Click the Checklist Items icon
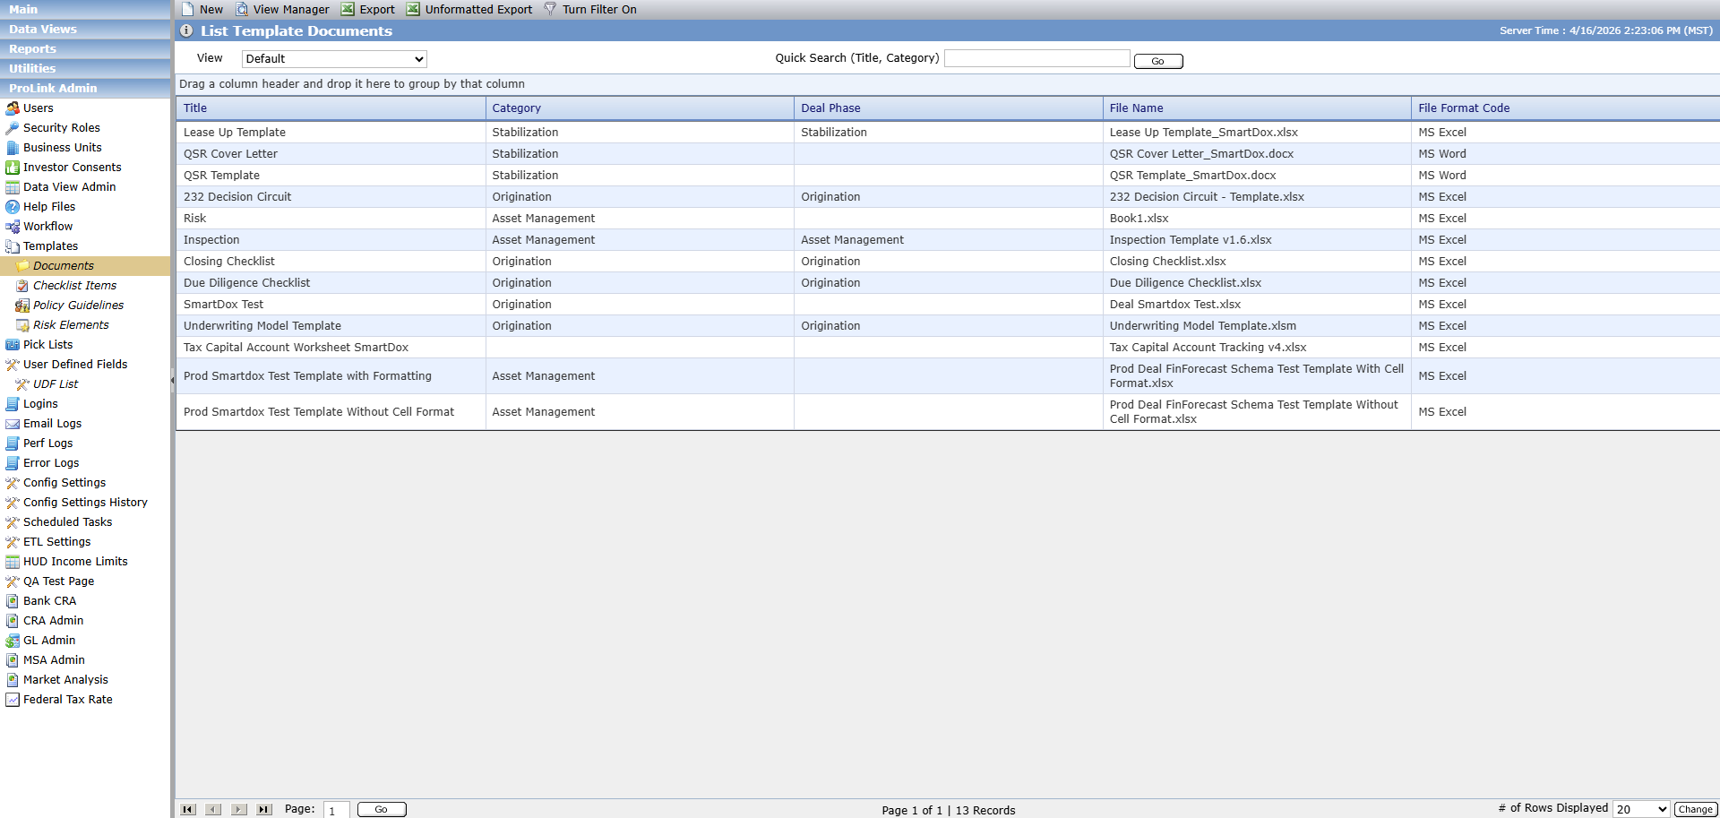 click(22, 286)
